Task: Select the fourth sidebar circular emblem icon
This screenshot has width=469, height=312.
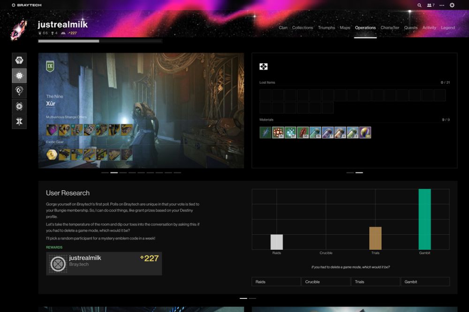Action: [19, 106]
